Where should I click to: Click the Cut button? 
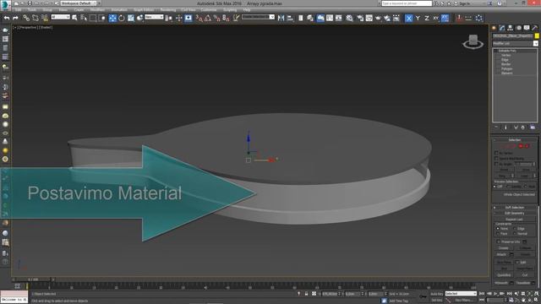(x=525, y=275)
